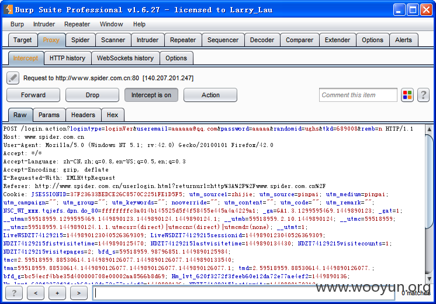
Task: Open the Window menu
Action: point(111,24)
